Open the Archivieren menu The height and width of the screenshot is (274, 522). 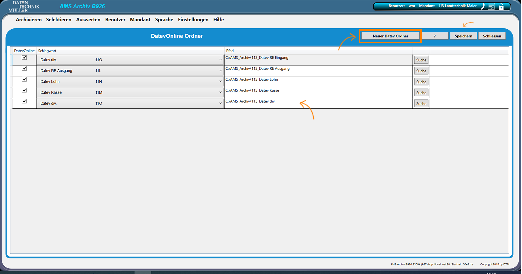coord(29,20)
